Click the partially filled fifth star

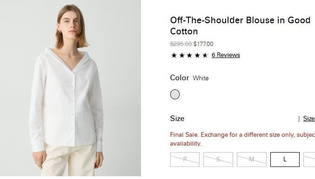click(x=205, y=55)
